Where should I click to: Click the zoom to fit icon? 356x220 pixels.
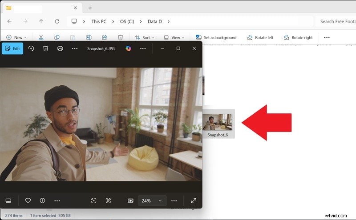(130, 200)
